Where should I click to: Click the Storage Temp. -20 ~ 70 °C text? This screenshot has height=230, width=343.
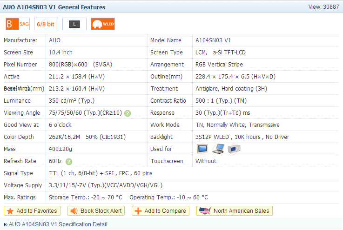click(x=86, y=197)
